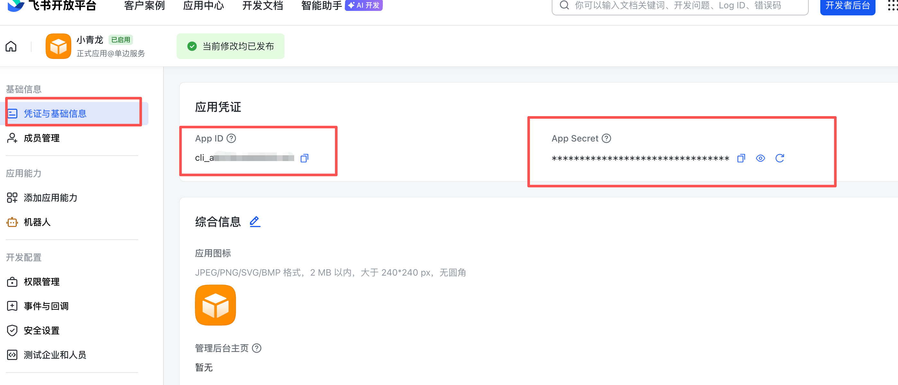Open 凭证与基础信息 in sidebar
This screenshot has height=385, width=898.
click(x=55, y=114)
